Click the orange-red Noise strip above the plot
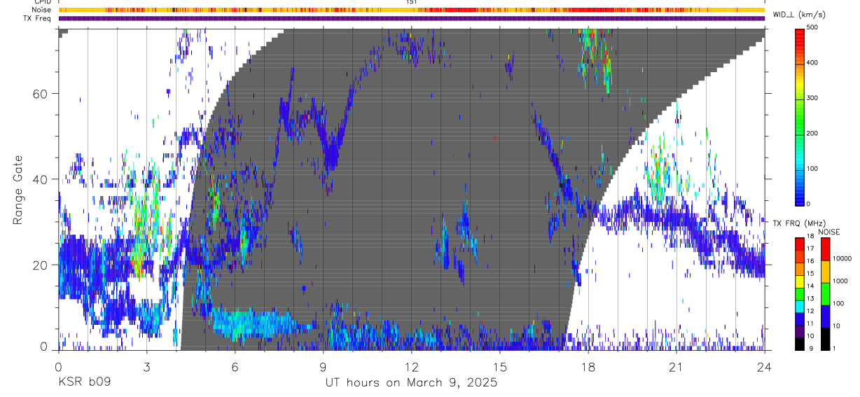Image resolution: width=860 pixels, height=397 pixels. click(412, 10)
